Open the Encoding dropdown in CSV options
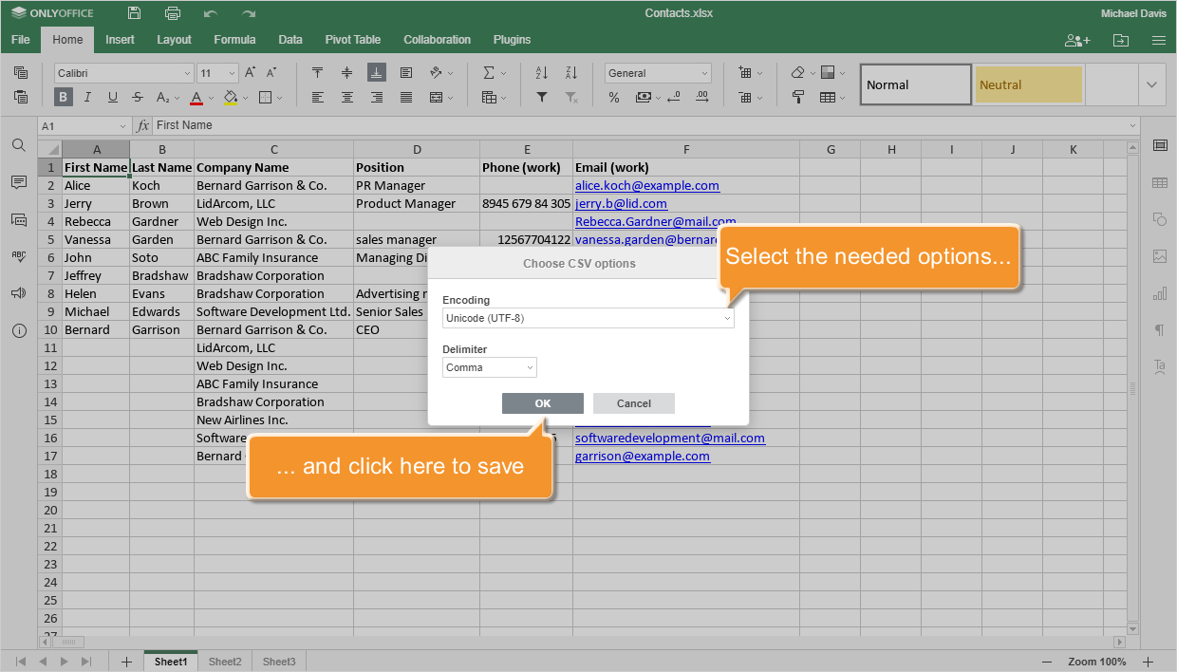The width and height of the screenshot is (1177, 672). (x=588, y=318)
